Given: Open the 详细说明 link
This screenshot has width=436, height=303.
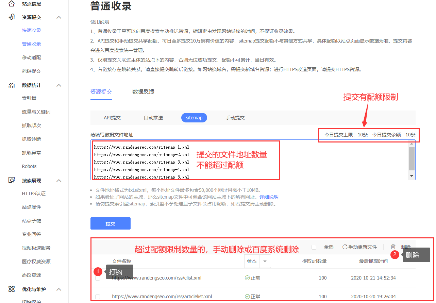Looking at the screenshot, I should point(269,197).
